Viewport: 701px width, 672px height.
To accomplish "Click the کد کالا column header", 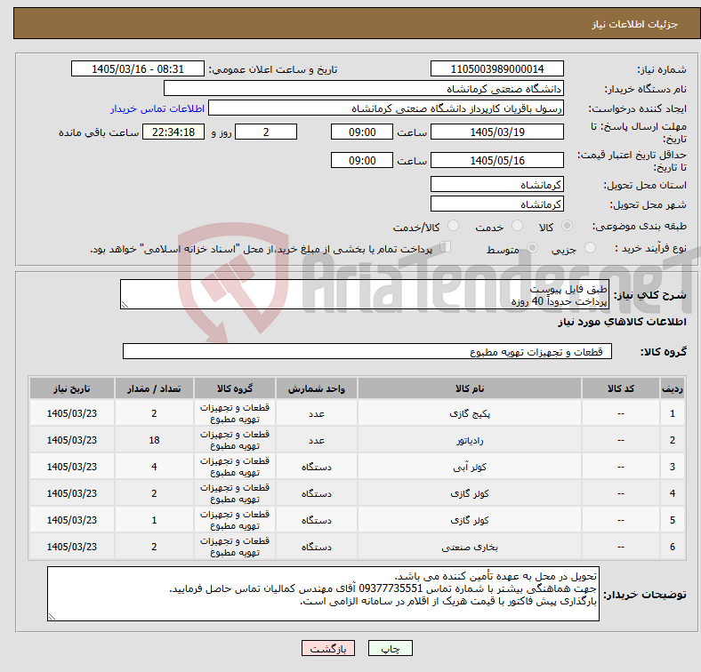I will 621,388.
